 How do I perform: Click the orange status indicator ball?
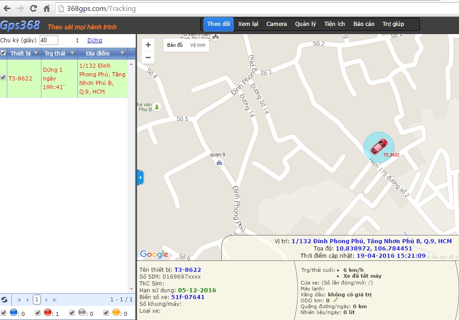(x=116, y=312)
